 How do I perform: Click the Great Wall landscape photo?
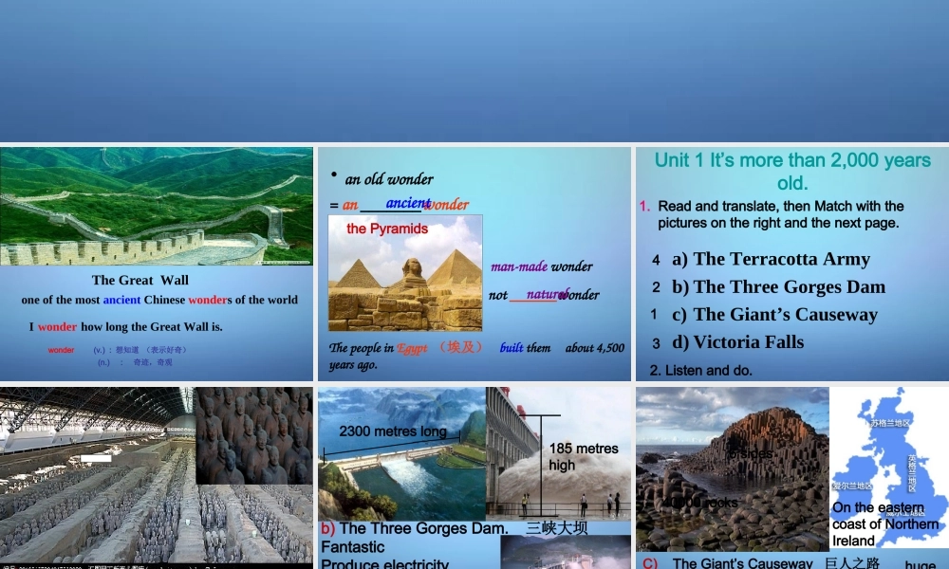click(157, 206)
